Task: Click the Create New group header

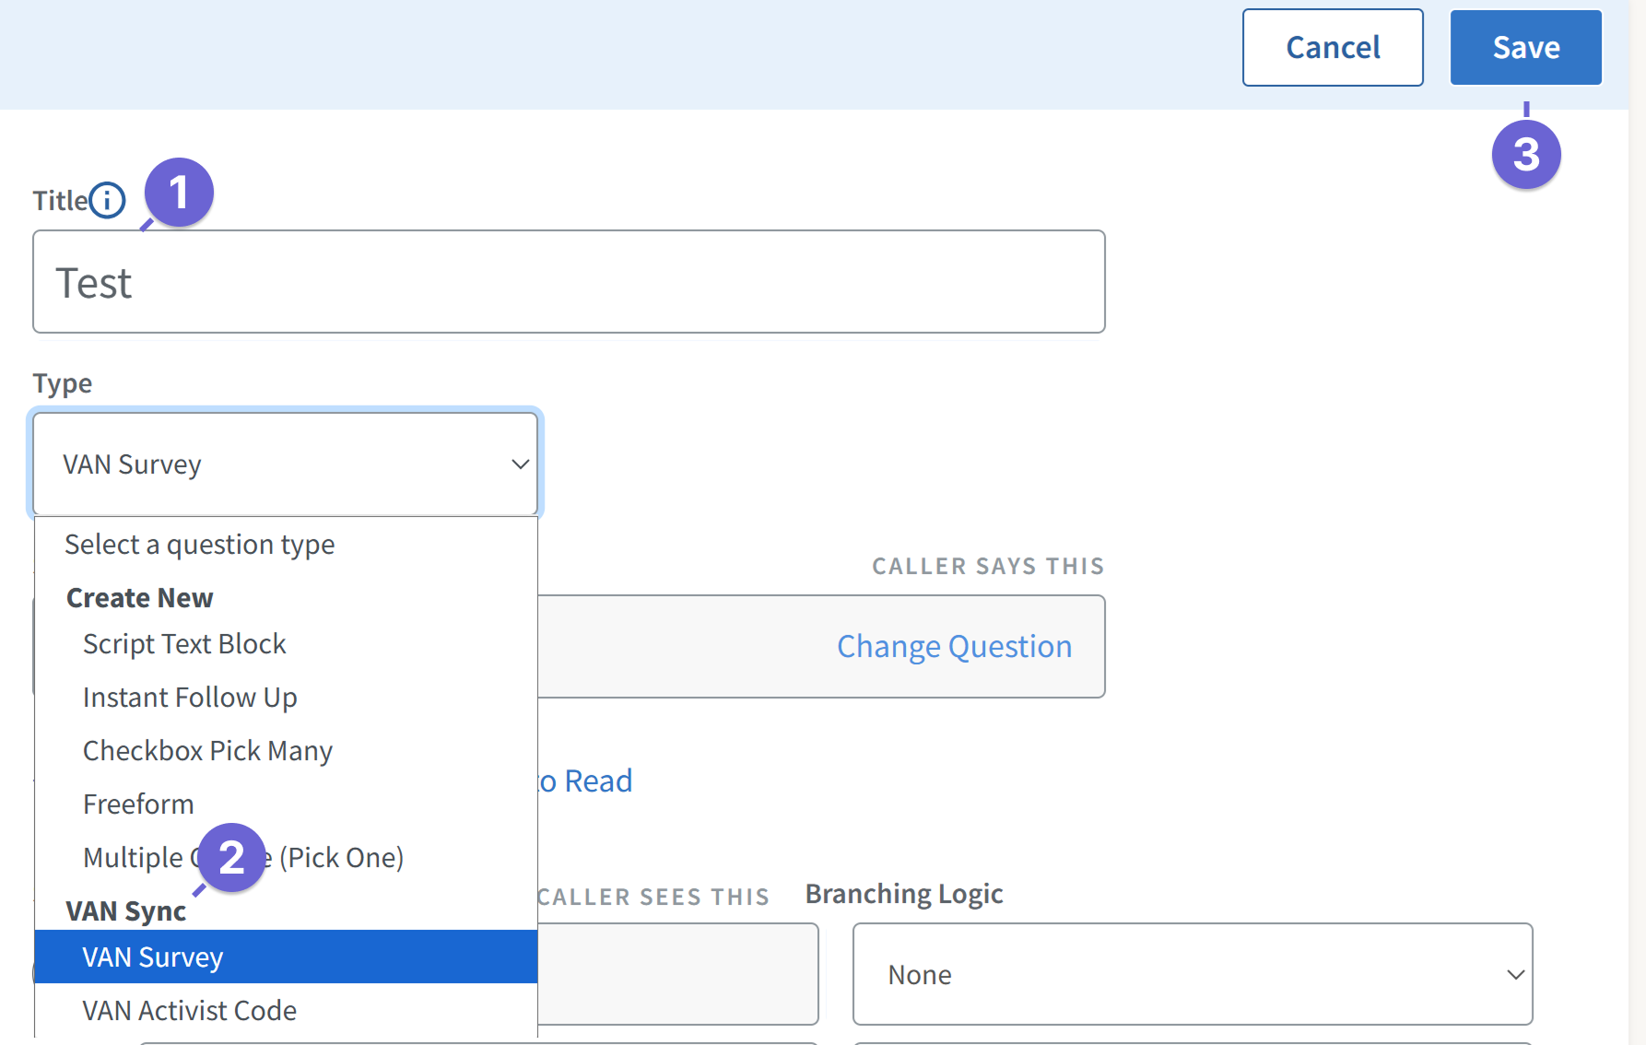Action: pos(140,598)
